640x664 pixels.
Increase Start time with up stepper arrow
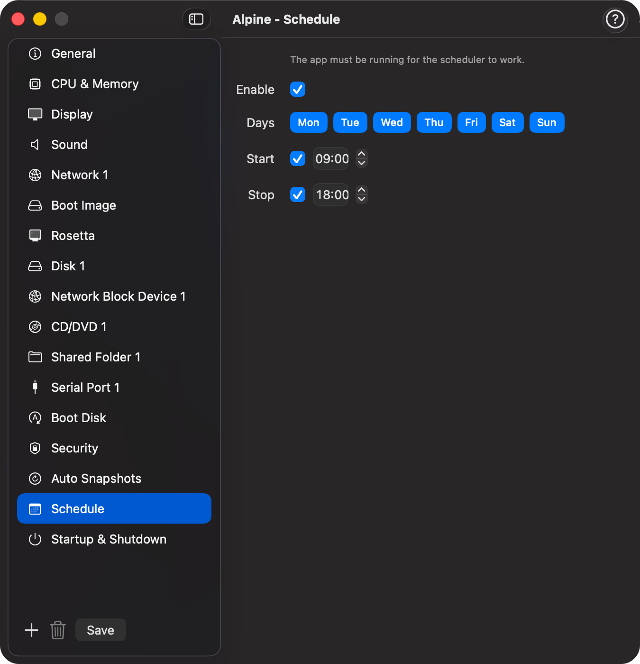point(362,154)
